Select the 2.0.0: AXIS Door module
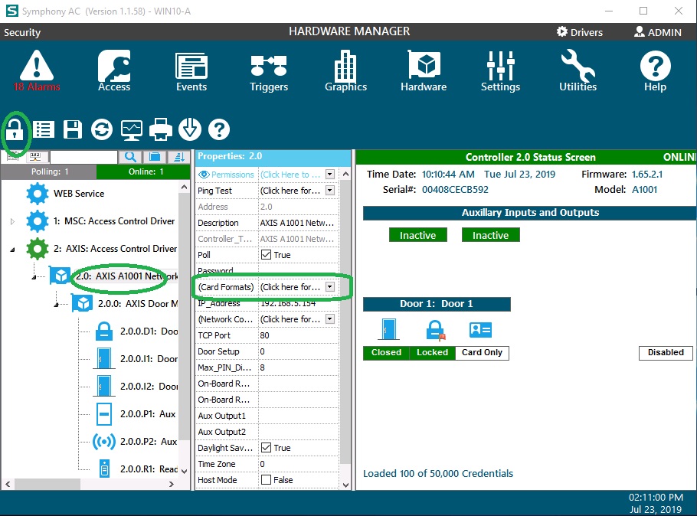The width and height of the screenshot is (697, 516). 138,304
